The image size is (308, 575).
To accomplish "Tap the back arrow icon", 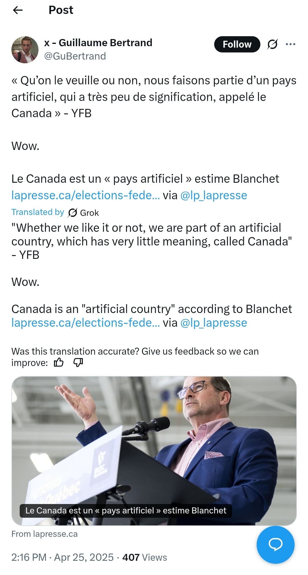I will click(x=18, y=10).
